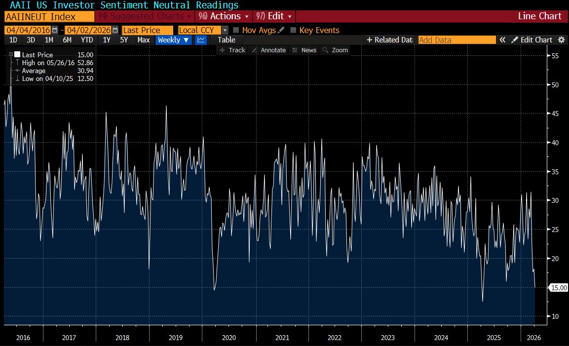The height and width of the screenshot is (346, 569).
Task: Click the Edit Chart button
Action: click(531, 40)
